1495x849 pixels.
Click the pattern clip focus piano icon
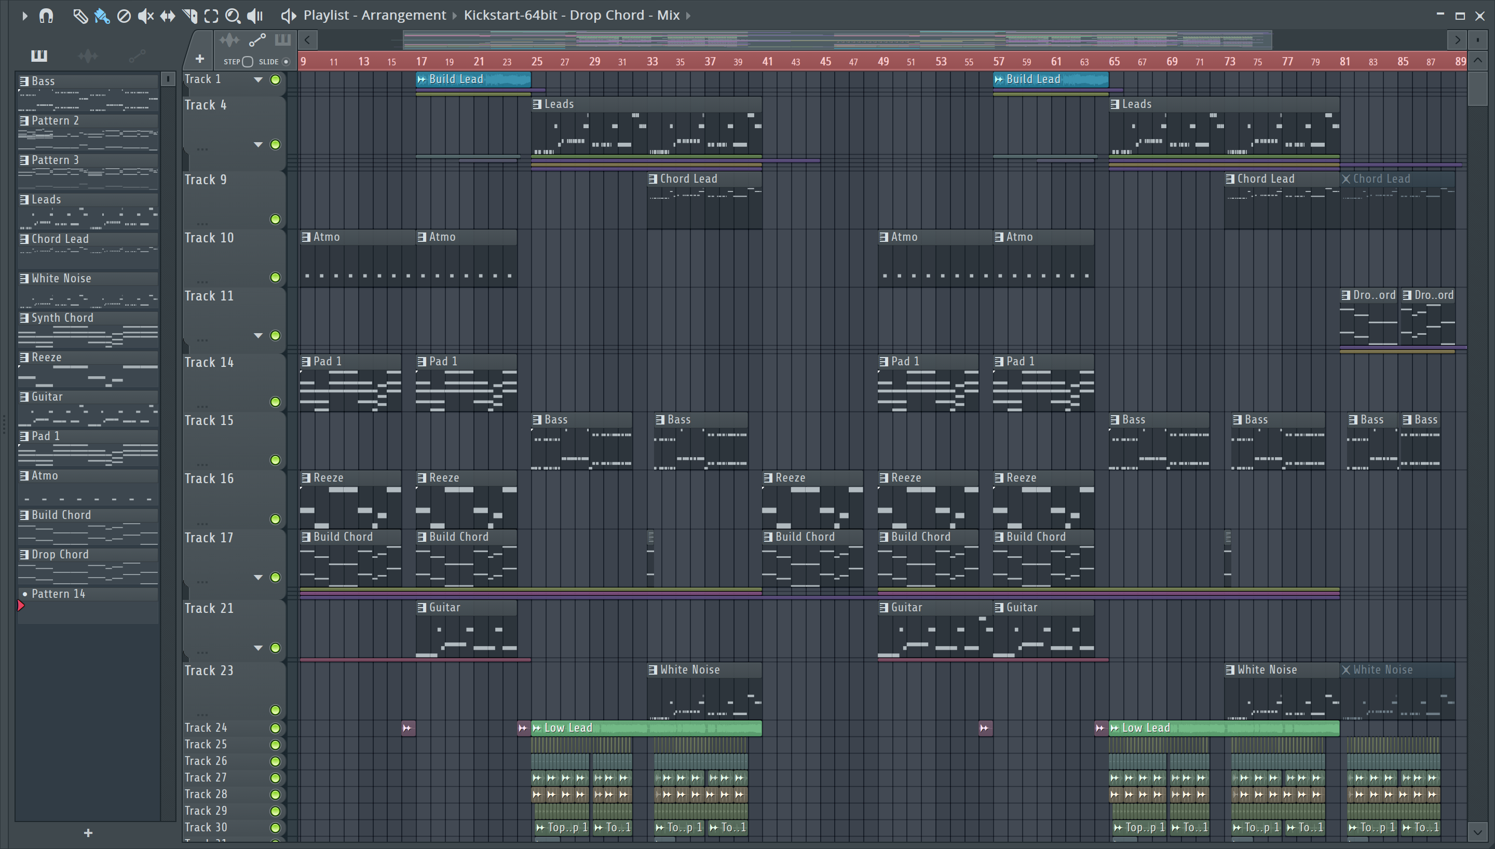pyautogui.click(x=283, y=39)
